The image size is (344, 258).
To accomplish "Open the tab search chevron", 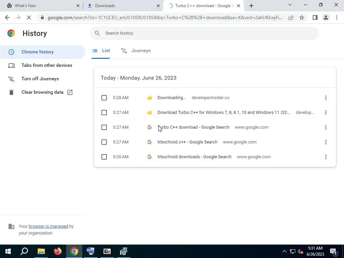I will point(290,5).
